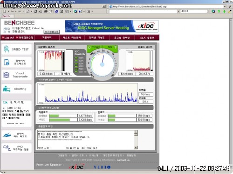Click the empty search input field

click(x=143, y=11)
